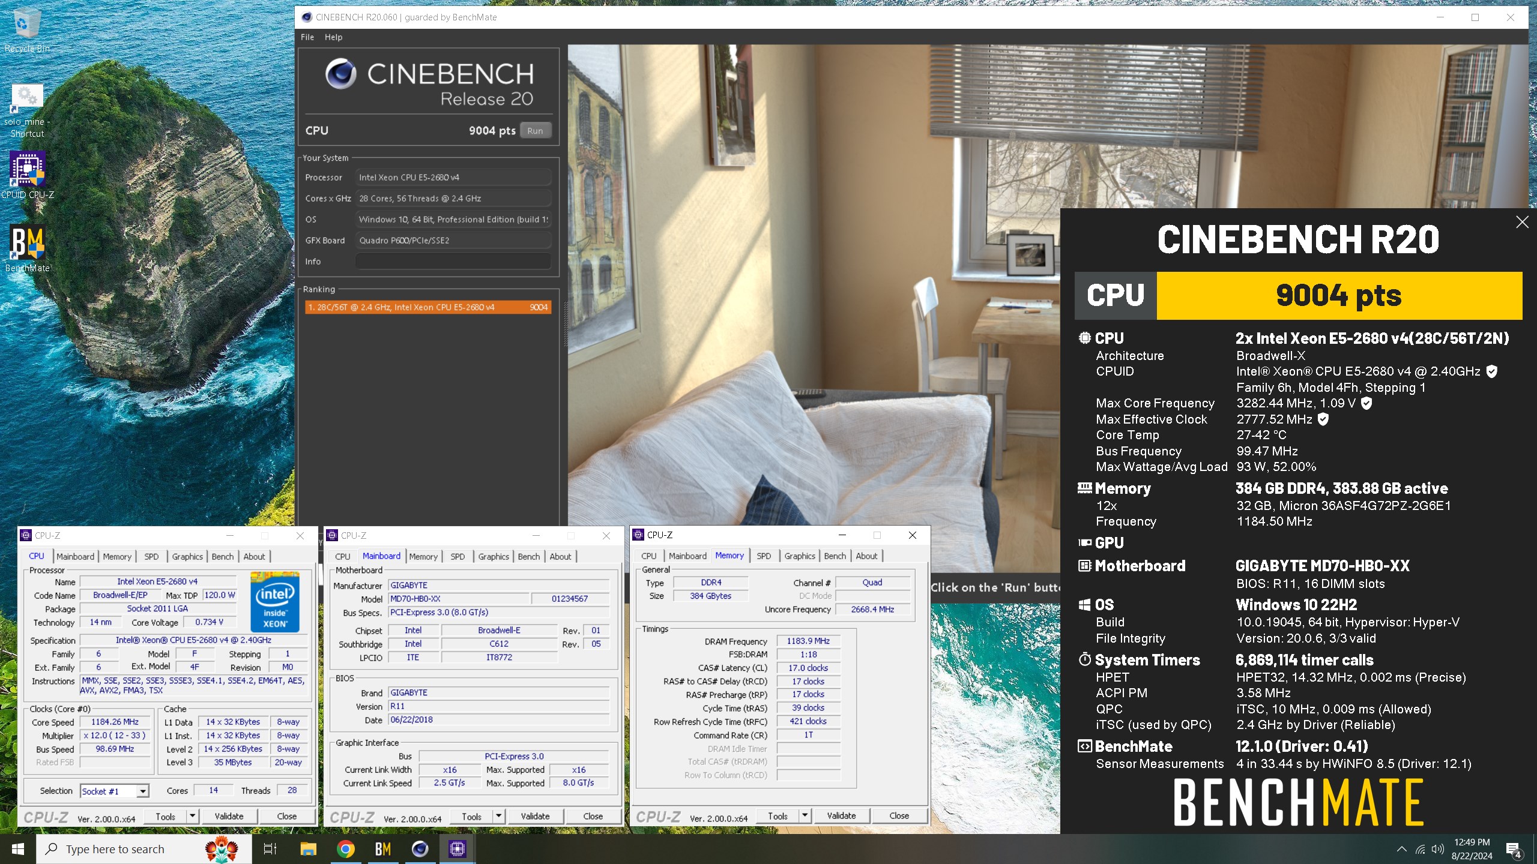Open the notification center icon
The width and height of the screenshot is (1537, 864).
tap(1513, 850)
